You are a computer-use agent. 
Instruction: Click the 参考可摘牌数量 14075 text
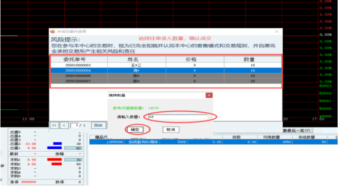click(136, 108)
